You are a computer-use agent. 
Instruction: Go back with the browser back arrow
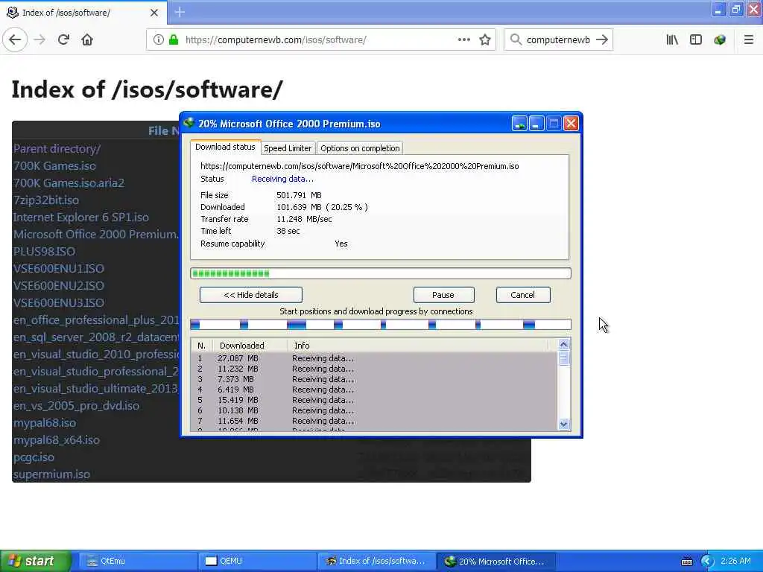(15, 40)
